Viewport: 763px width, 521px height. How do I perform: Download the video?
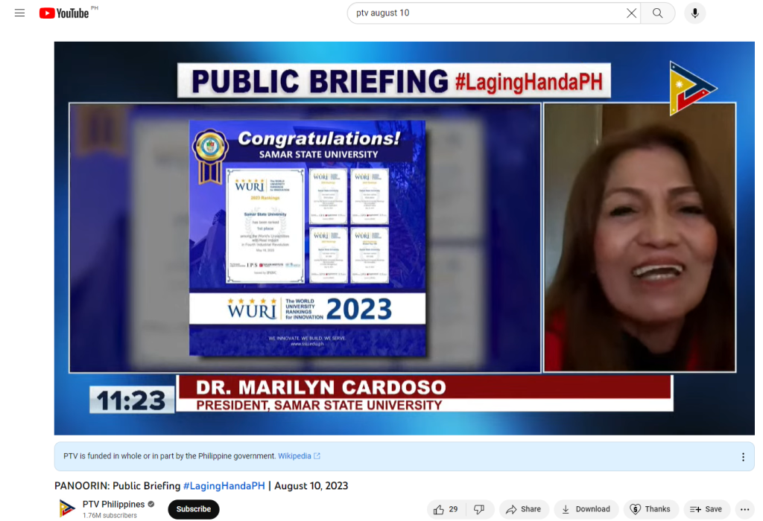coord(586,509)
